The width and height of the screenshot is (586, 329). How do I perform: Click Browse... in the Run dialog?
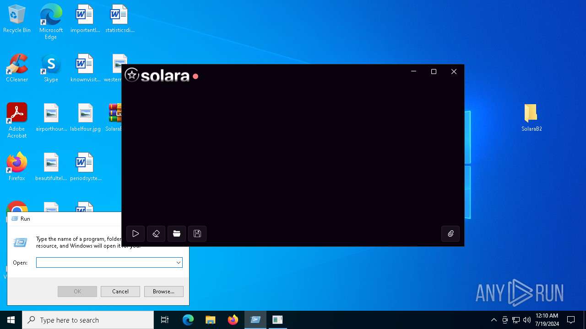[x=163, y=292]
